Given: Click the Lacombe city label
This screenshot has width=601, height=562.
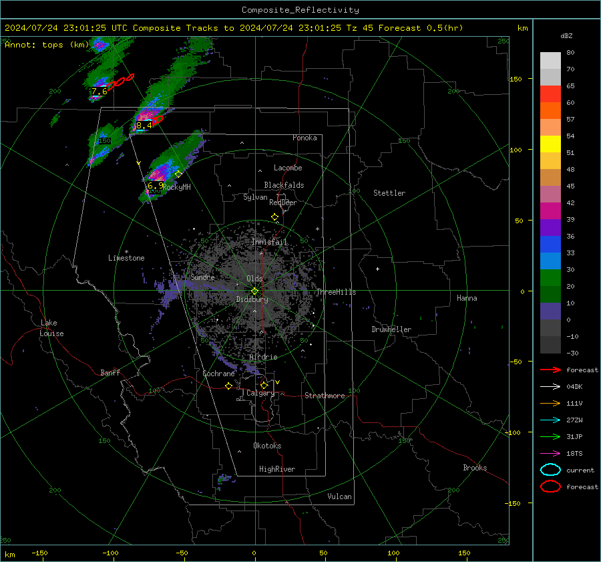Looking at the screenshot, I should point(288,168).
